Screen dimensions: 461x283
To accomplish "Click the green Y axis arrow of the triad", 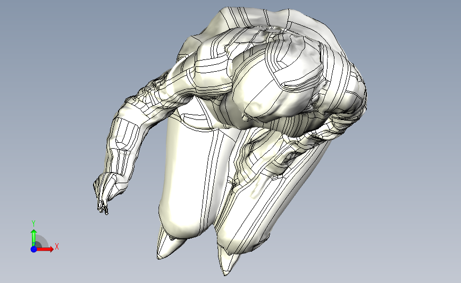I will (33, 238).
